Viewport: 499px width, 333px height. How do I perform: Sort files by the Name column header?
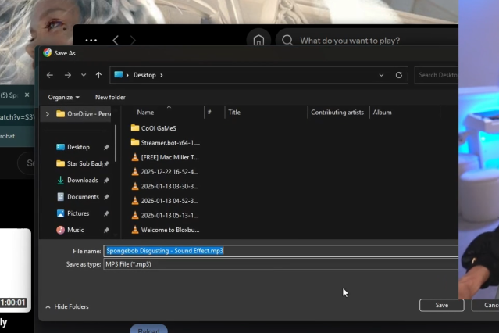coord(145,112)
